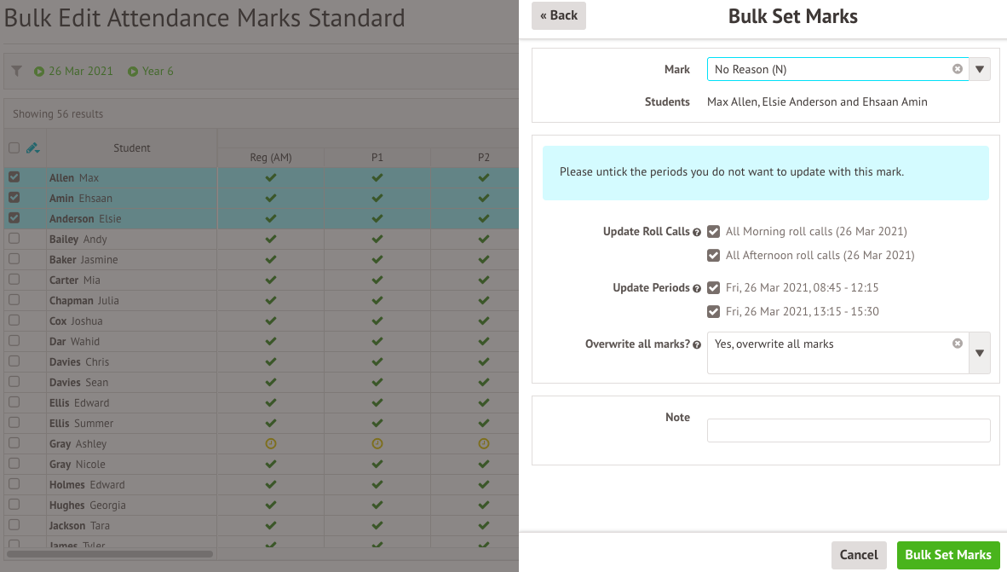
Task: Uncheck the Anderson Elsie row checkbox
Action: [14, 218]
